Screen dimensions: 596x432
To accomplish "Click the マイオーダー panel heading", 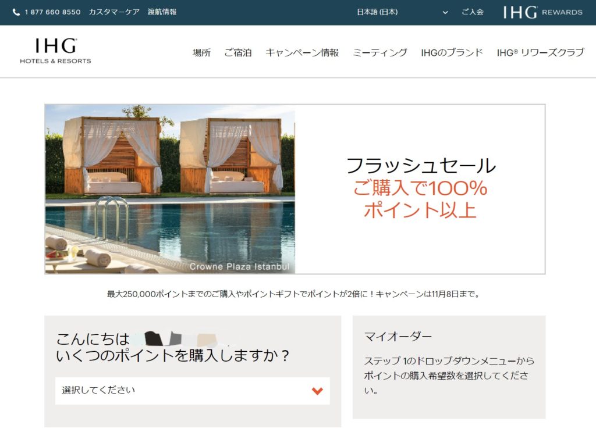I will tap(398, 337).
